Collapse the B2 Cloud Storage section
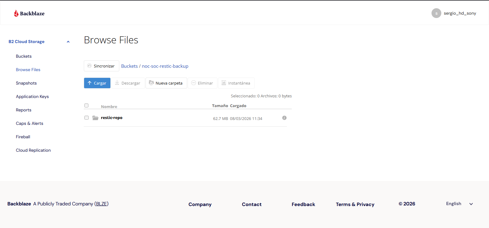Viewport: 489px width, 228px height. (x=68, y=42)
